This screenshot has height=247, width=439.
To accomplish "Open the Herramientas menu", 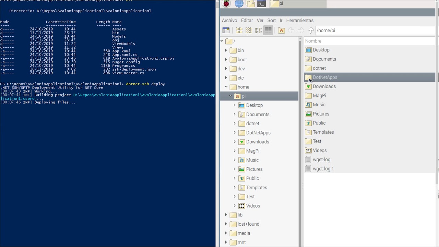I will pos(300,20).
